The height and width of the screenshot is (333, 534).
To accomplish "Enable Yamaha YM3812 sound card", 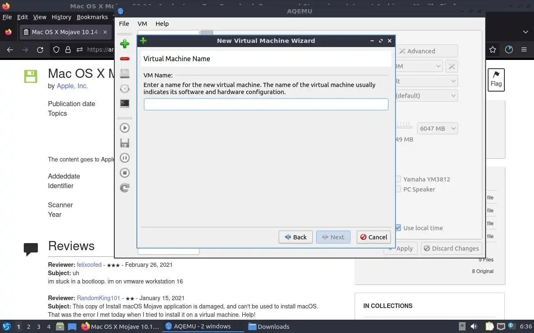I will (398, 179).
